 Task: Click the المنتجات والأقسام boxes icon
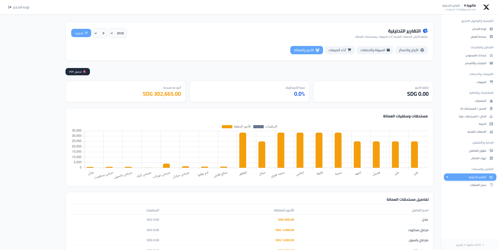pyautogui.click(x=491, y=63)
